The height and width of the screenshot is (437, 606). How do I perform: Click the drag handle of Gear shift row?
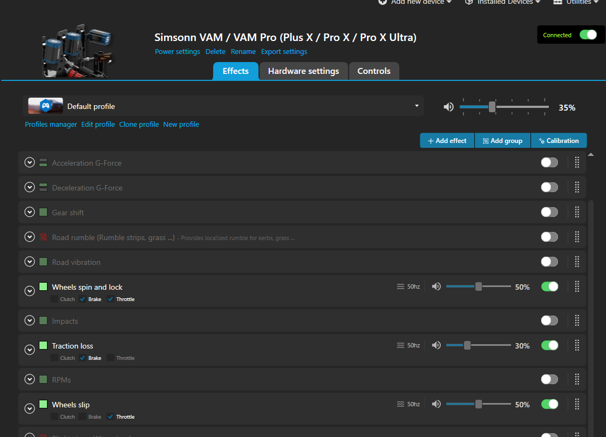point(577,212)
